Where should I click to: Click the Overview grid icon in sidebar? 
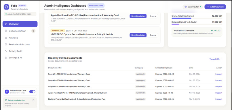click(x=6, y=24)
